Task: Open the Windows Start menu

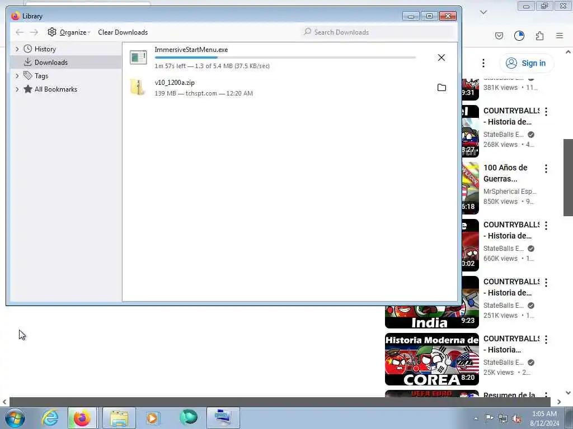Action: point(15,418)
